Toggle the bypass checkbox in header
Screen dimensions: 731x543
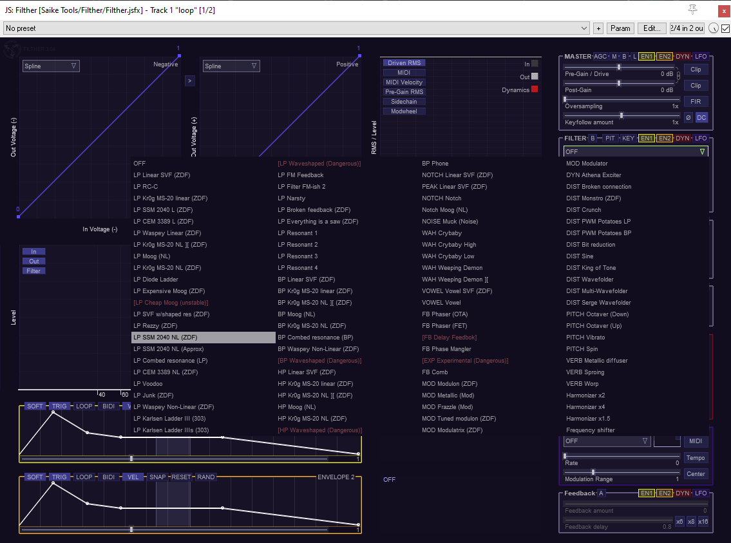[725, 28]
